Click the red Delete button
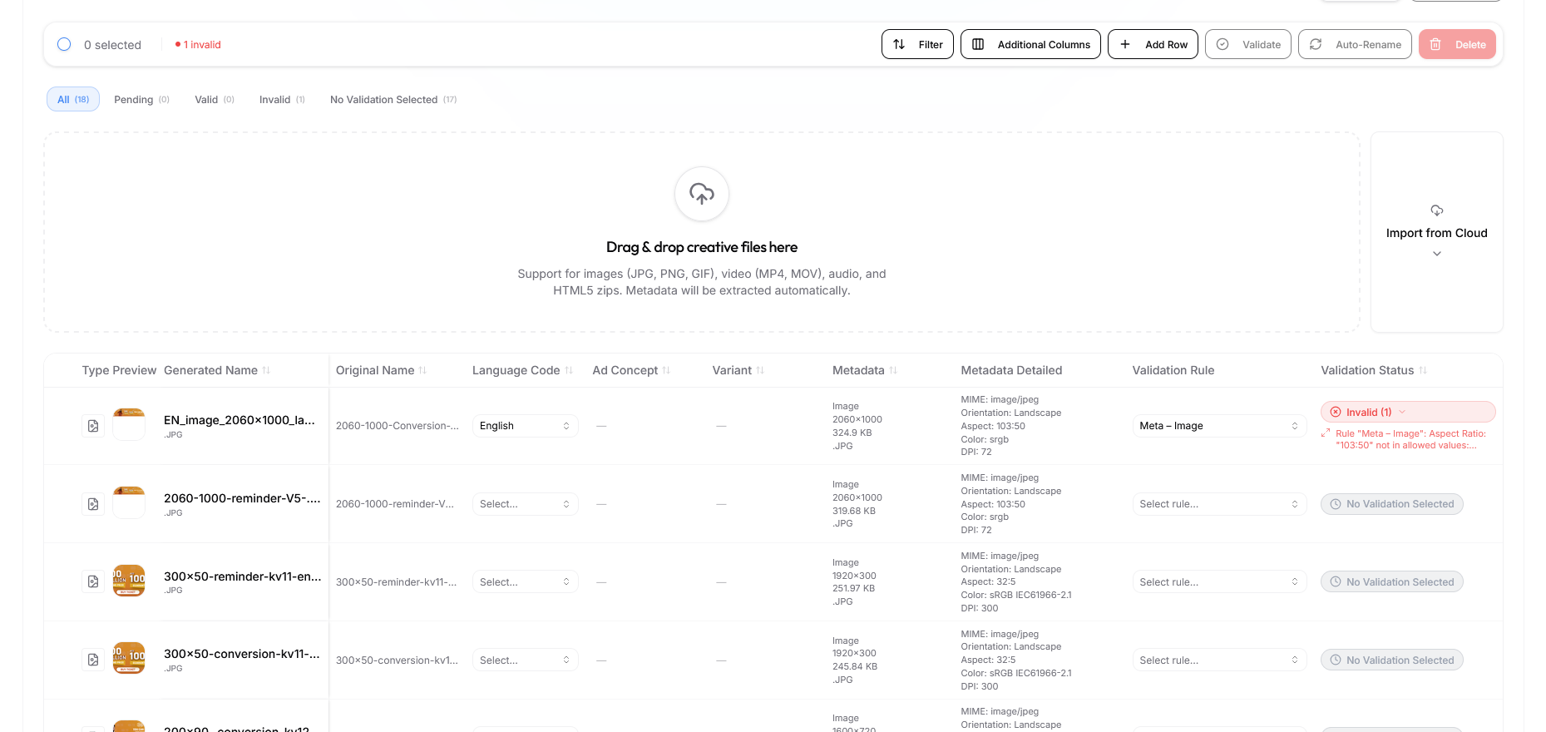Screen dimensions: 1546x732 coord(1457,44)
